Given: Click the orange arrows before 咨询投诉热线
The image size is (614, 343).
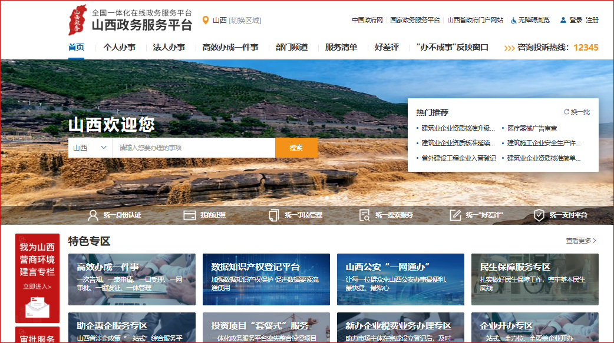Looking at the screenshot, I should pos(509,48).
